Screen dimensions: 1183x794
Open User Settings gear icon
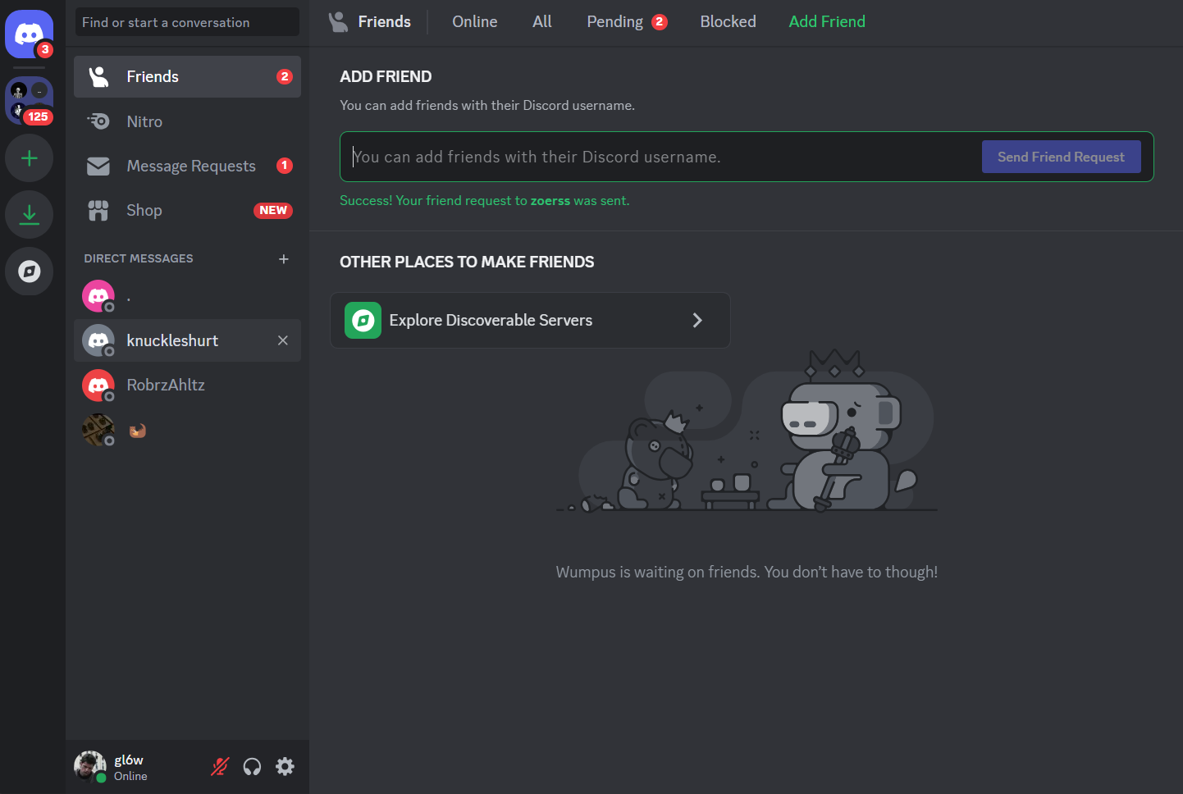click(285, 766)
